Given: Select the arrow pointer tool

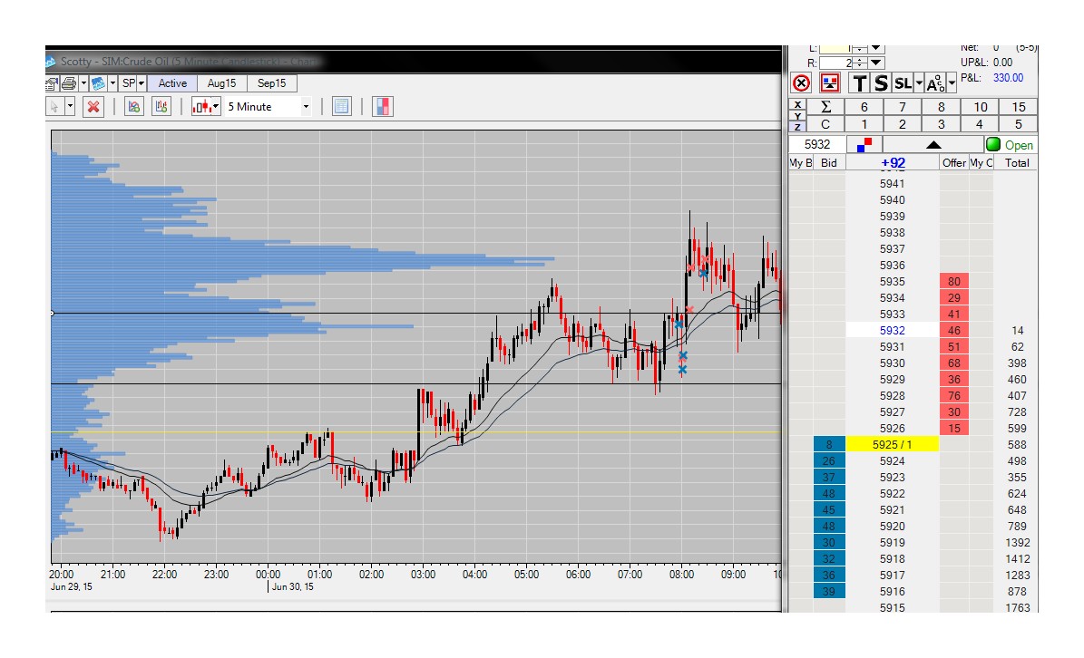Looking at the screenshot, I should 54,107.
